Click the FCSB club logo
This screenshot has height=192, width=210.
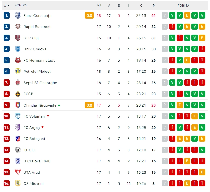(18, 94)
